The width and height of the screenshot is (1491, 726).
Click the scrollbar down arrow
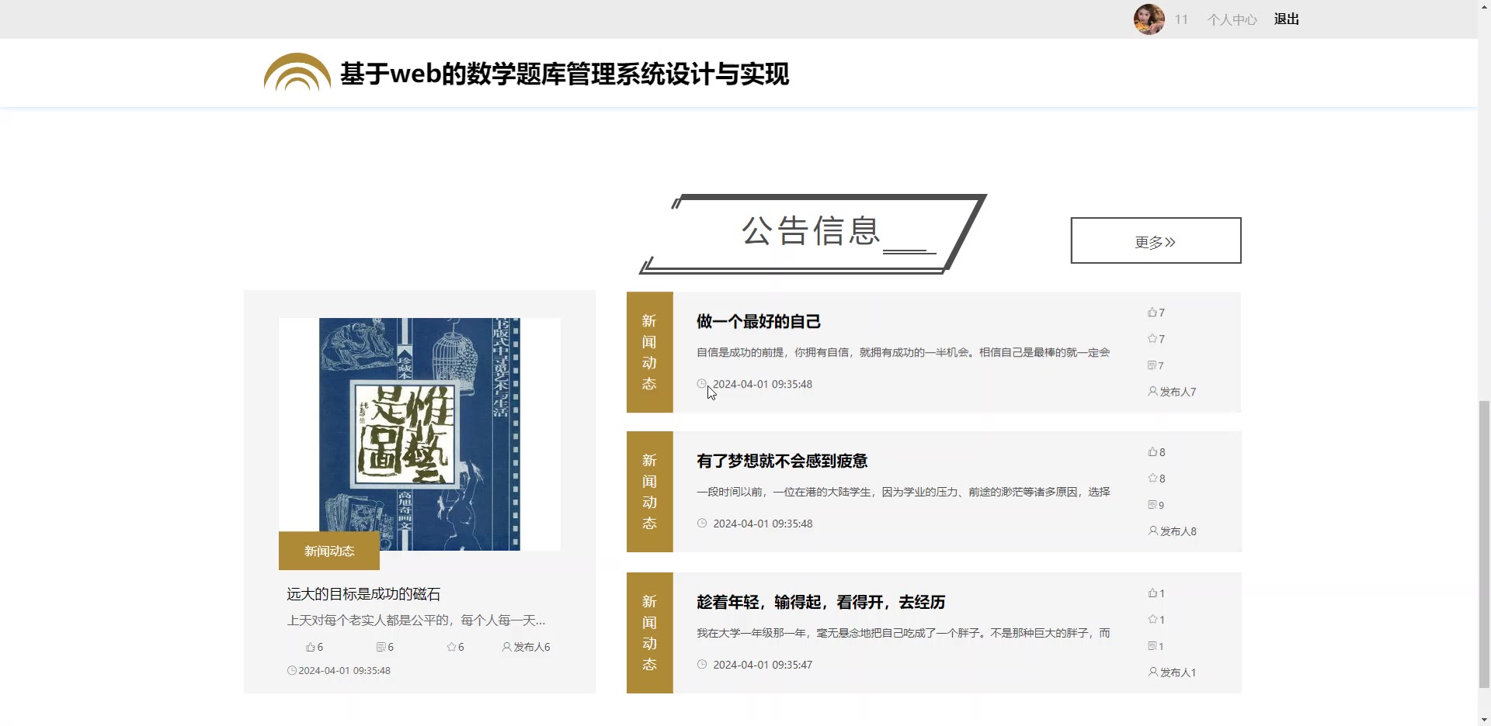click(x=1484, y=719)
